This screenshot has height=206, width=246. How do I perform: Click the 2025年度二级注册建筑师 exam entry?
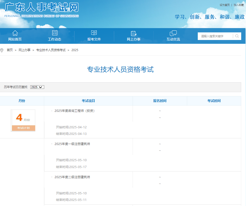pyautogui.click(x=72, y=177)
